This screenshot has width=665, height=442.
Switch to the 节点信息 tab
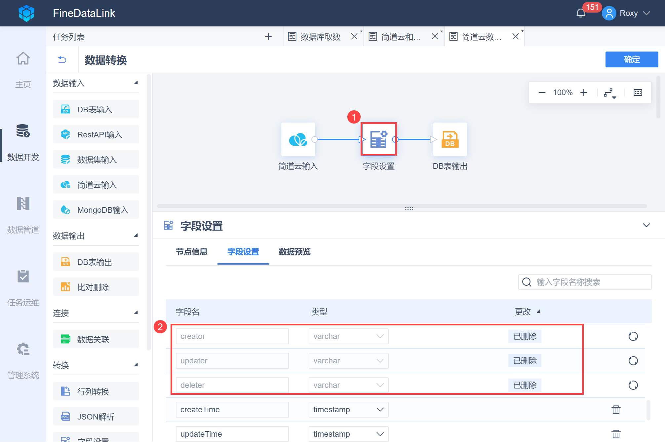point(191,252)
